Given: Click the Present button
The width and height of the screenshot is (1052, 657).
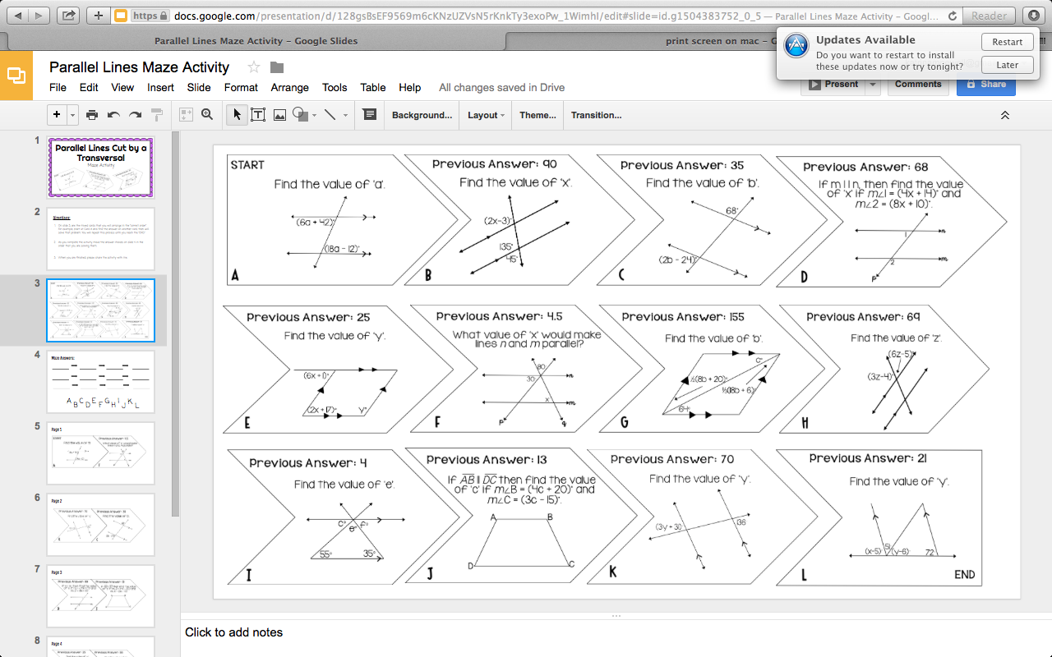Looking at the screenshot, I should [834, 83].
